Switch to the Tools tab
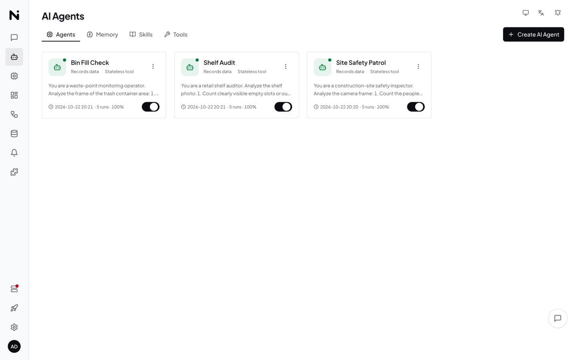 pyautogui.click(x=176, y=34)
